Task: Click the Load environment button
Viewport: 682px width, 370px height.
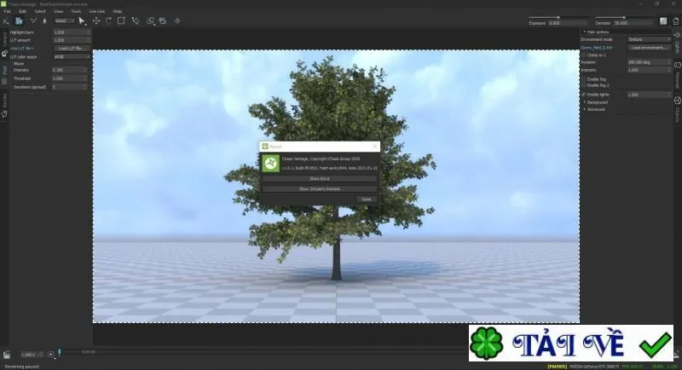Action: 649,48
